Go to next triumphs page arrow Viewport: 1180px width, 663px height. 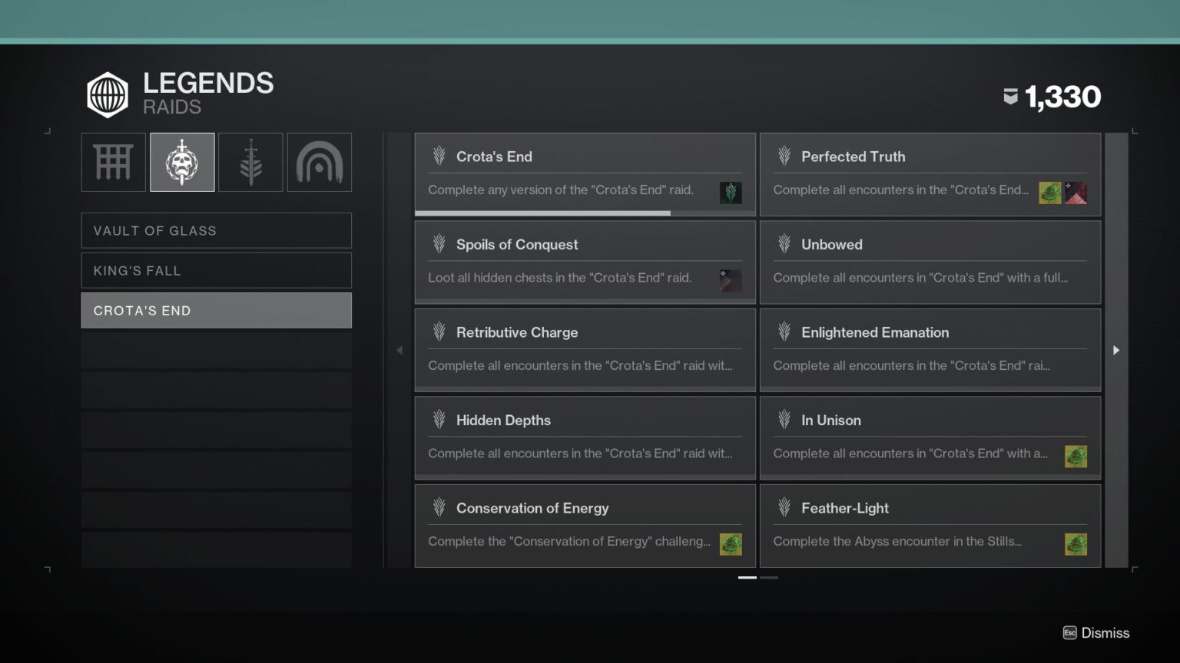coord(1116,350)
